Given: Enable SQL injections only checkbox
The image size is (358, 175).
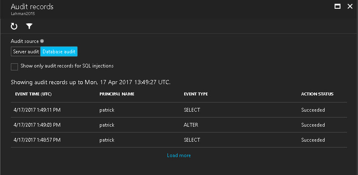Looking at the screenshot, I should (x=15, y=66).
